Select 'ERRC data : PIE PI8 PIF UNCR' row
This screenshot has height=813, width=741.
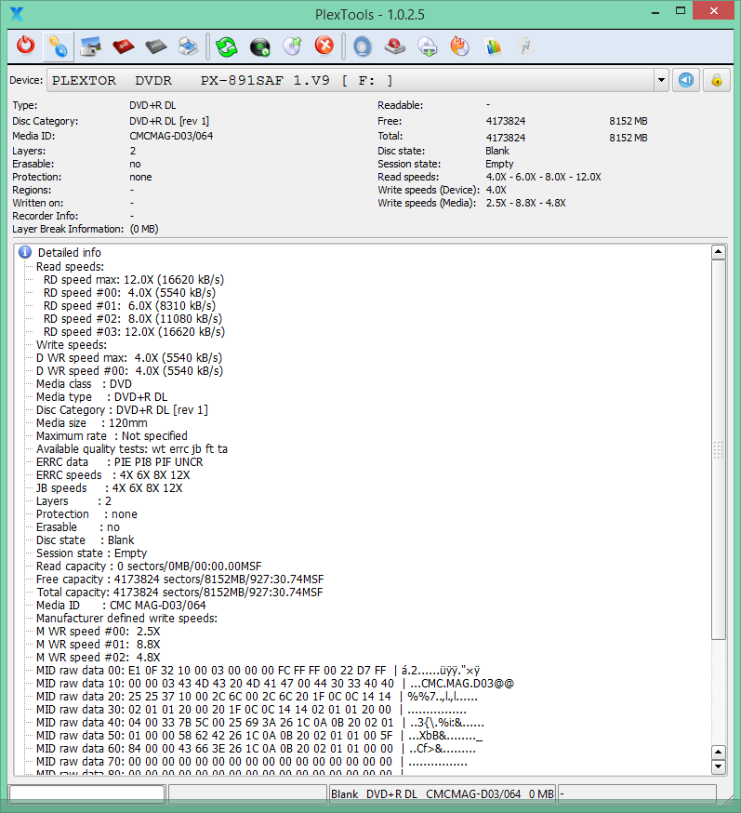pos(119,462)
